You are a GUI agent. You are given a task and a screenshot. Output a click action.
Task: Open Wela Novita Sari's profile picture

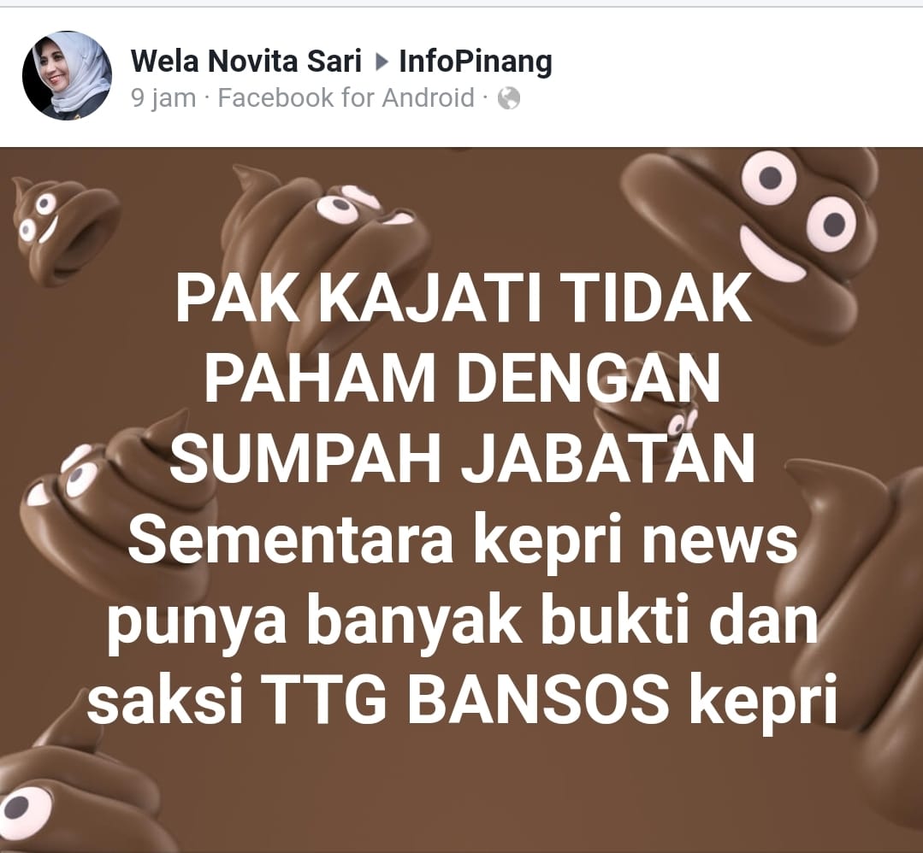click(67, 75)
